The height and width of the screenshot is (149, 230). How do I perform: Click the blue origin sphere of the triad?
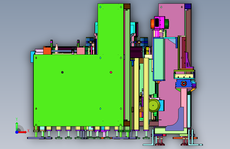click(x=17, y=132)
